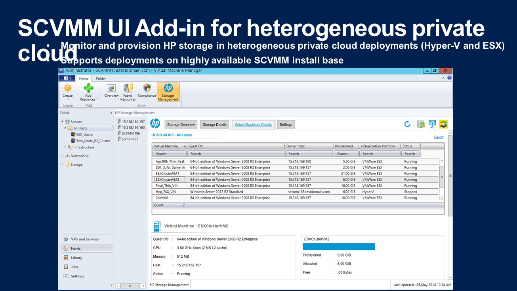This screenshot has height=291, width=517.
Task: Collapse the All Hosts tree node
Action: pyautogui.click(x=65, y=128)
